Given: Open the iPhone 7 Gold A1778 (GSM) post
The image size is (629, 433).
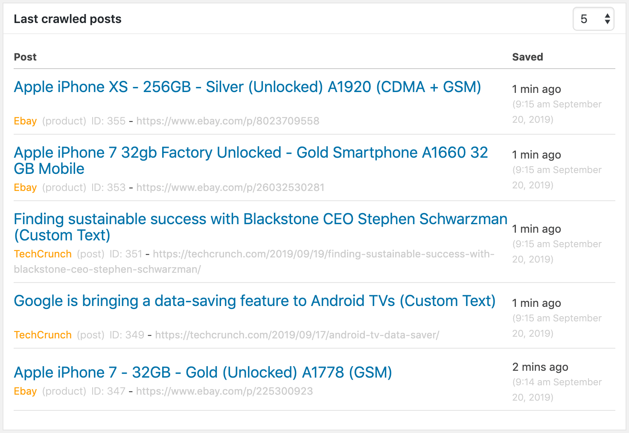Looking at the screenshot, I should pos(203,372).
